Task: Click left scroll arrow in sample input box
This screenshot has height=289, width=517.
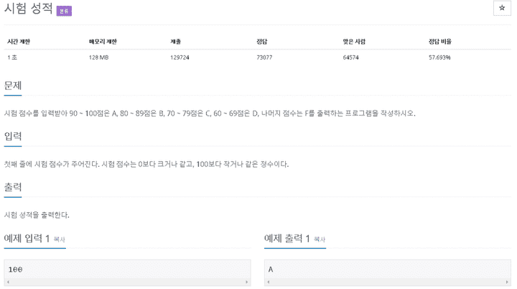Action: [x=8, y=282]
